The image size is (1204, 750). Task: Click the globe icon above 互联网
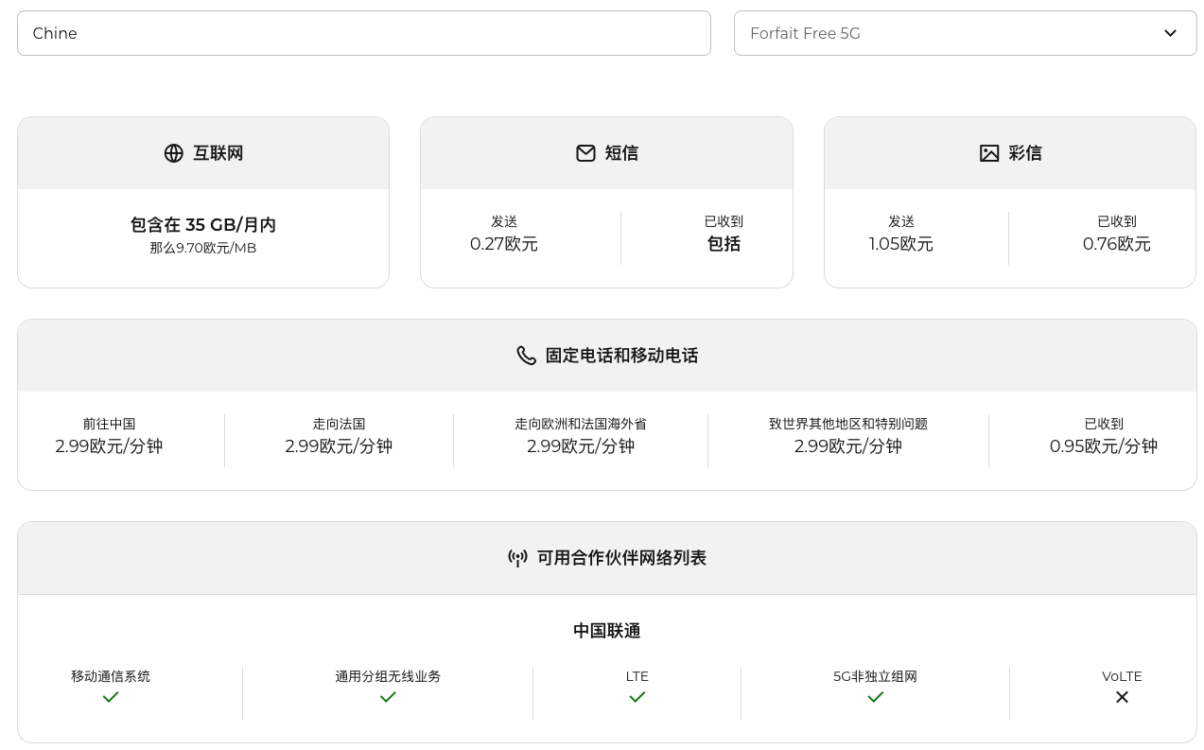point(173,153)
